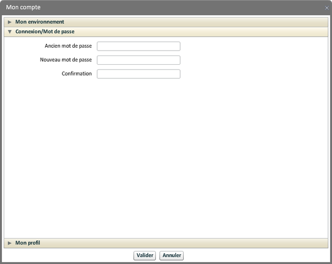Expand the Mon profil arrow icon
Viewport: 332px width, 264px height.
point(9,243)
